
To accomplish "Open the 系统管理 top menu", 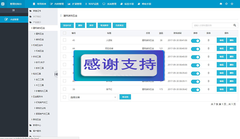I will tap(109, 4).
